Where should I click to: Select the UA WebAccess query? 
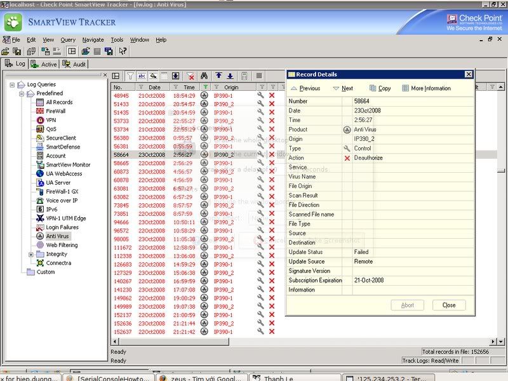[64, 173]
